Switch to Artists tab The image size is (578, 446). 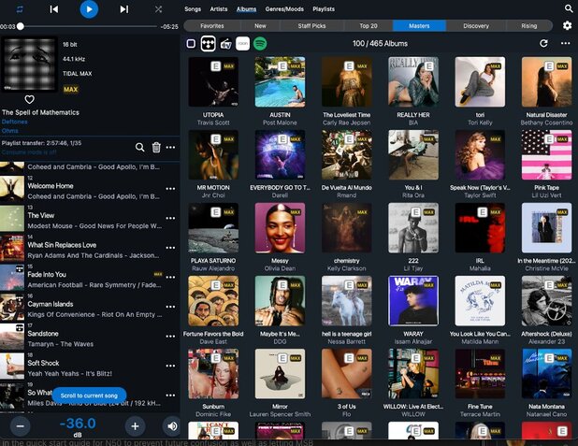tap(219, 8)
